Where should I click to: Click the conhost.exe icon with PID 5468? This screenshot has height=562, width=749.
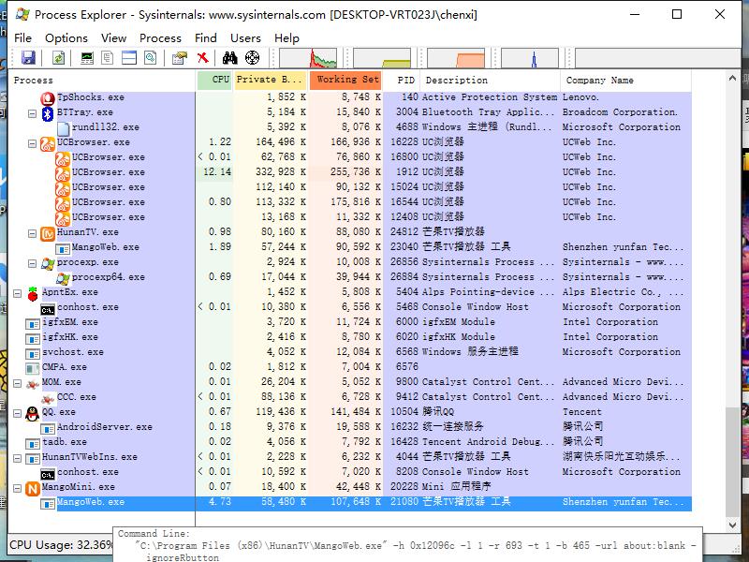(48, 309)
